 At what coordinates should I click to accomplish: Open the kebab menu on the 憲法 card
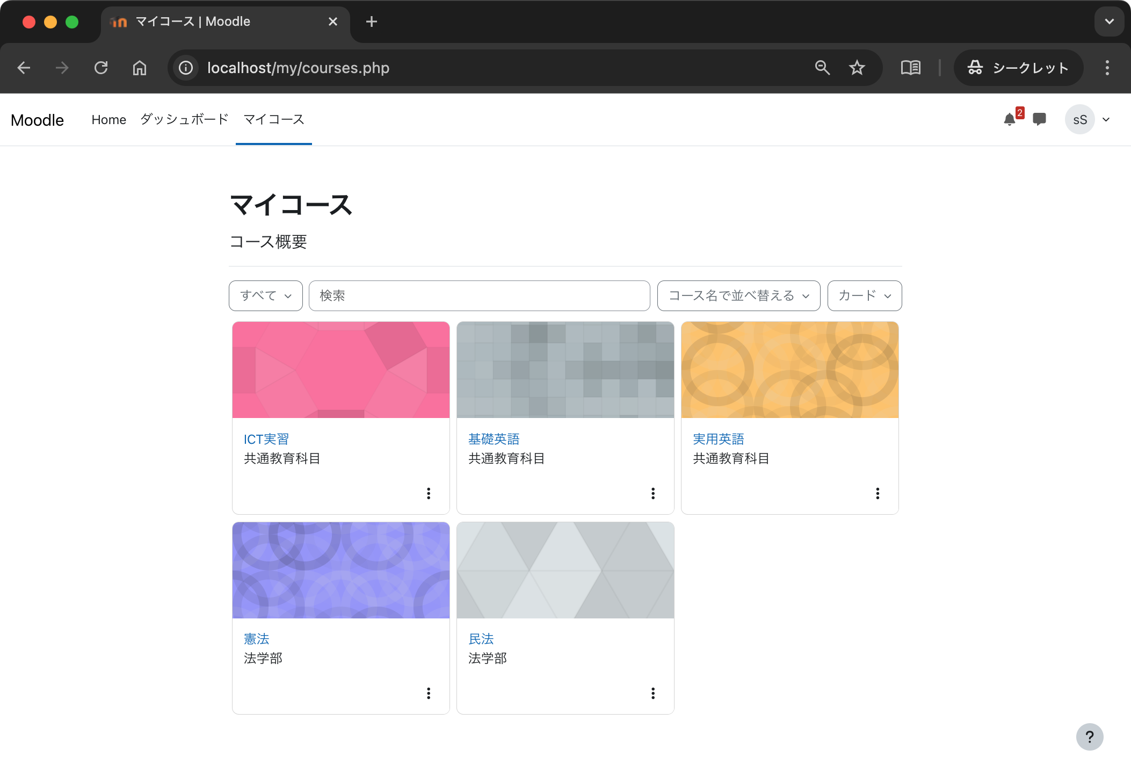(x=429, y=694)
